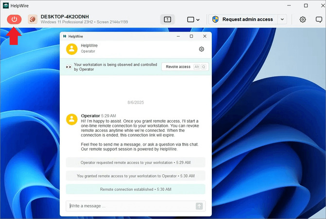Click the Revoke access button
Screen dimensions: 326x219
[185, 67]
